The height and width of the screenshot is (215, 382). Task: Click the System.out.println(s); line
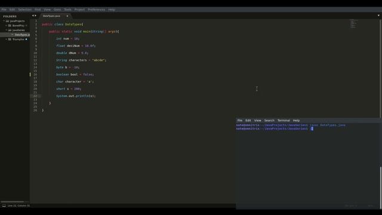tap(76, 96)
